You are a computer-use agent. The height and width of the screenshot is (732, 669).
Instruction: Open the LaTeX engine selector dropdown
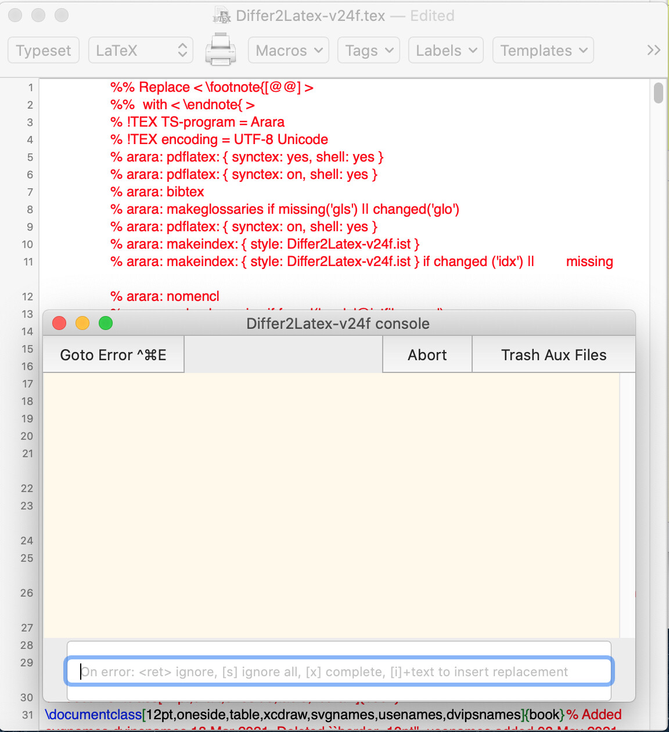(x=141, y=51)
